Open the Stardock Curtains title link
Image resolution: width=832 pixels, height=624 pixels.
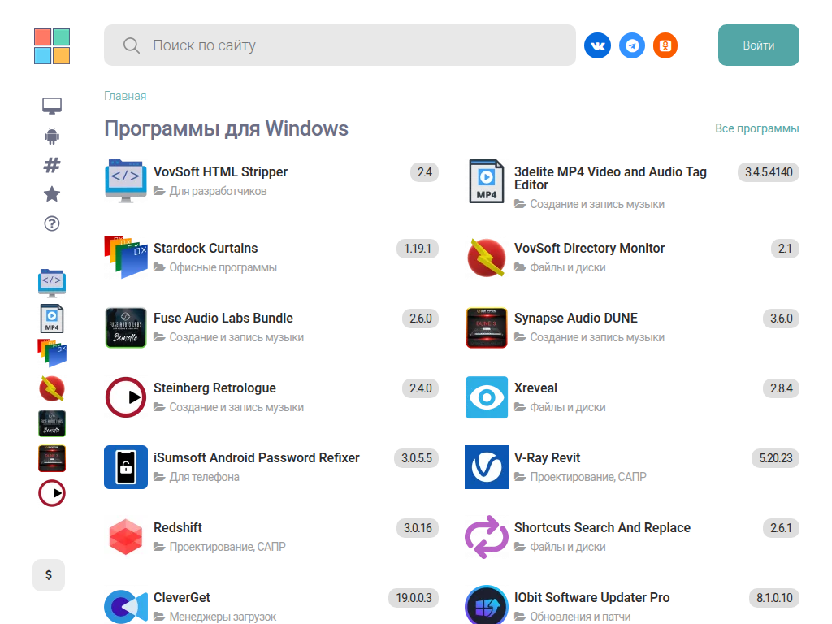[x=206, y=249]
